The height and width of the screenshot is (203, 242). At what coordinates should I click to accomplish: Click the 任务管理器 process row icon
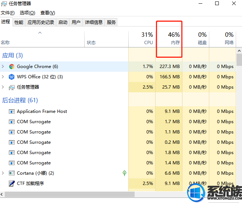pyautogui.click(x=11, y=88)
